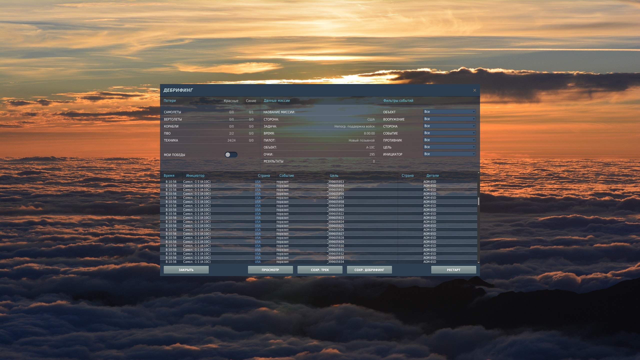Select event row with target _399605928

318,238
